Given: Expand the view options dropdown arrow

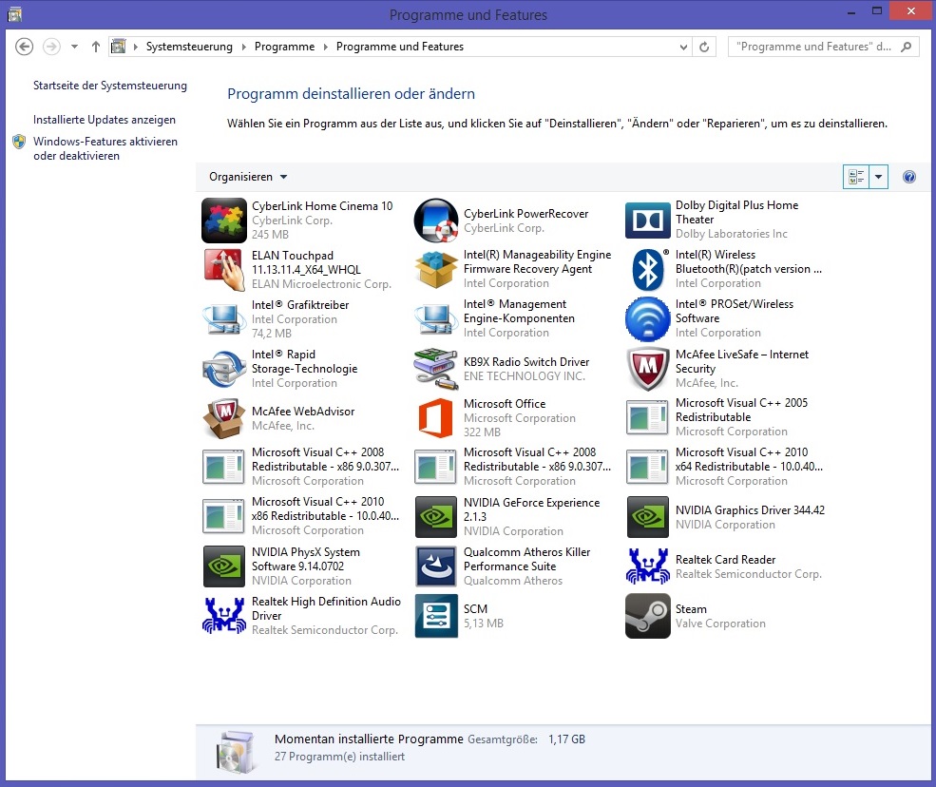Looking at the screenshot, I should [878, 177].
